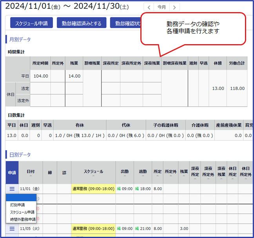Click the 14.00 残業 weekday value
The width and height of the screenshot is (254, 238).
[x=74, y=76]
